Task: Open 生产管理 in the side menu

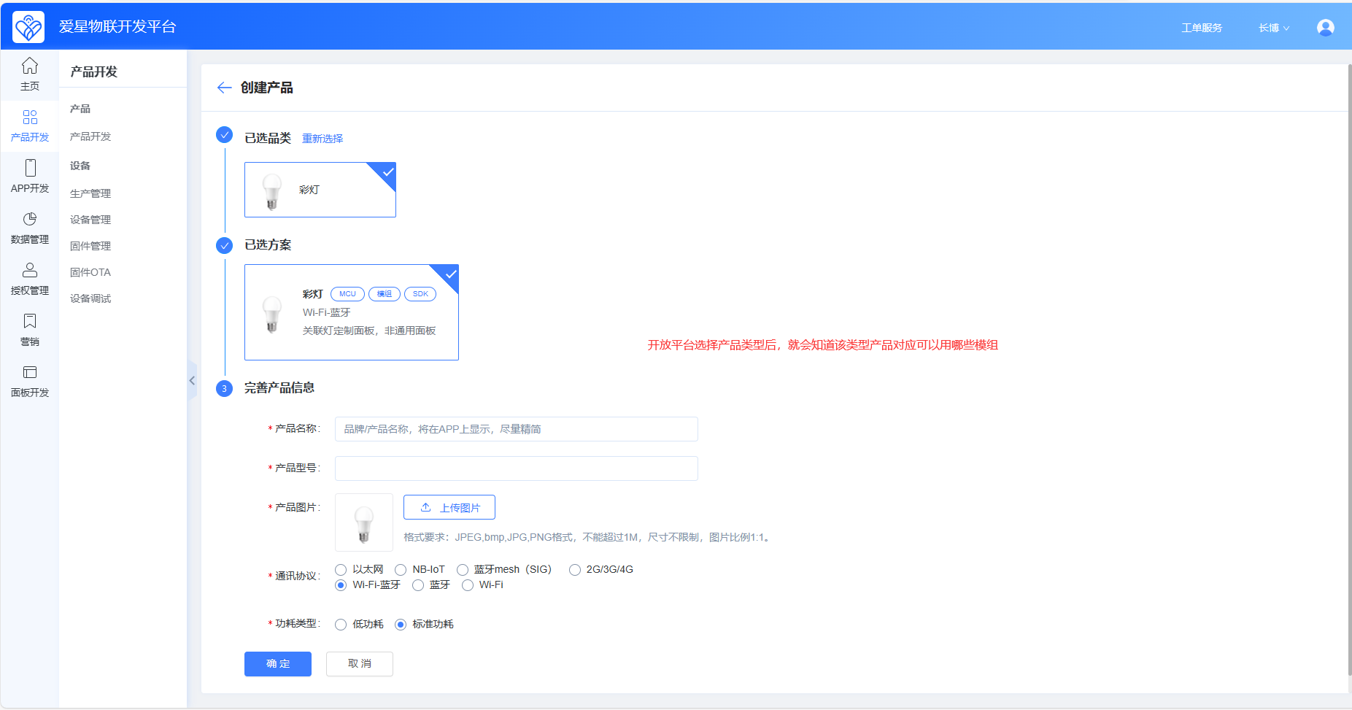Action: click(90, 193)
